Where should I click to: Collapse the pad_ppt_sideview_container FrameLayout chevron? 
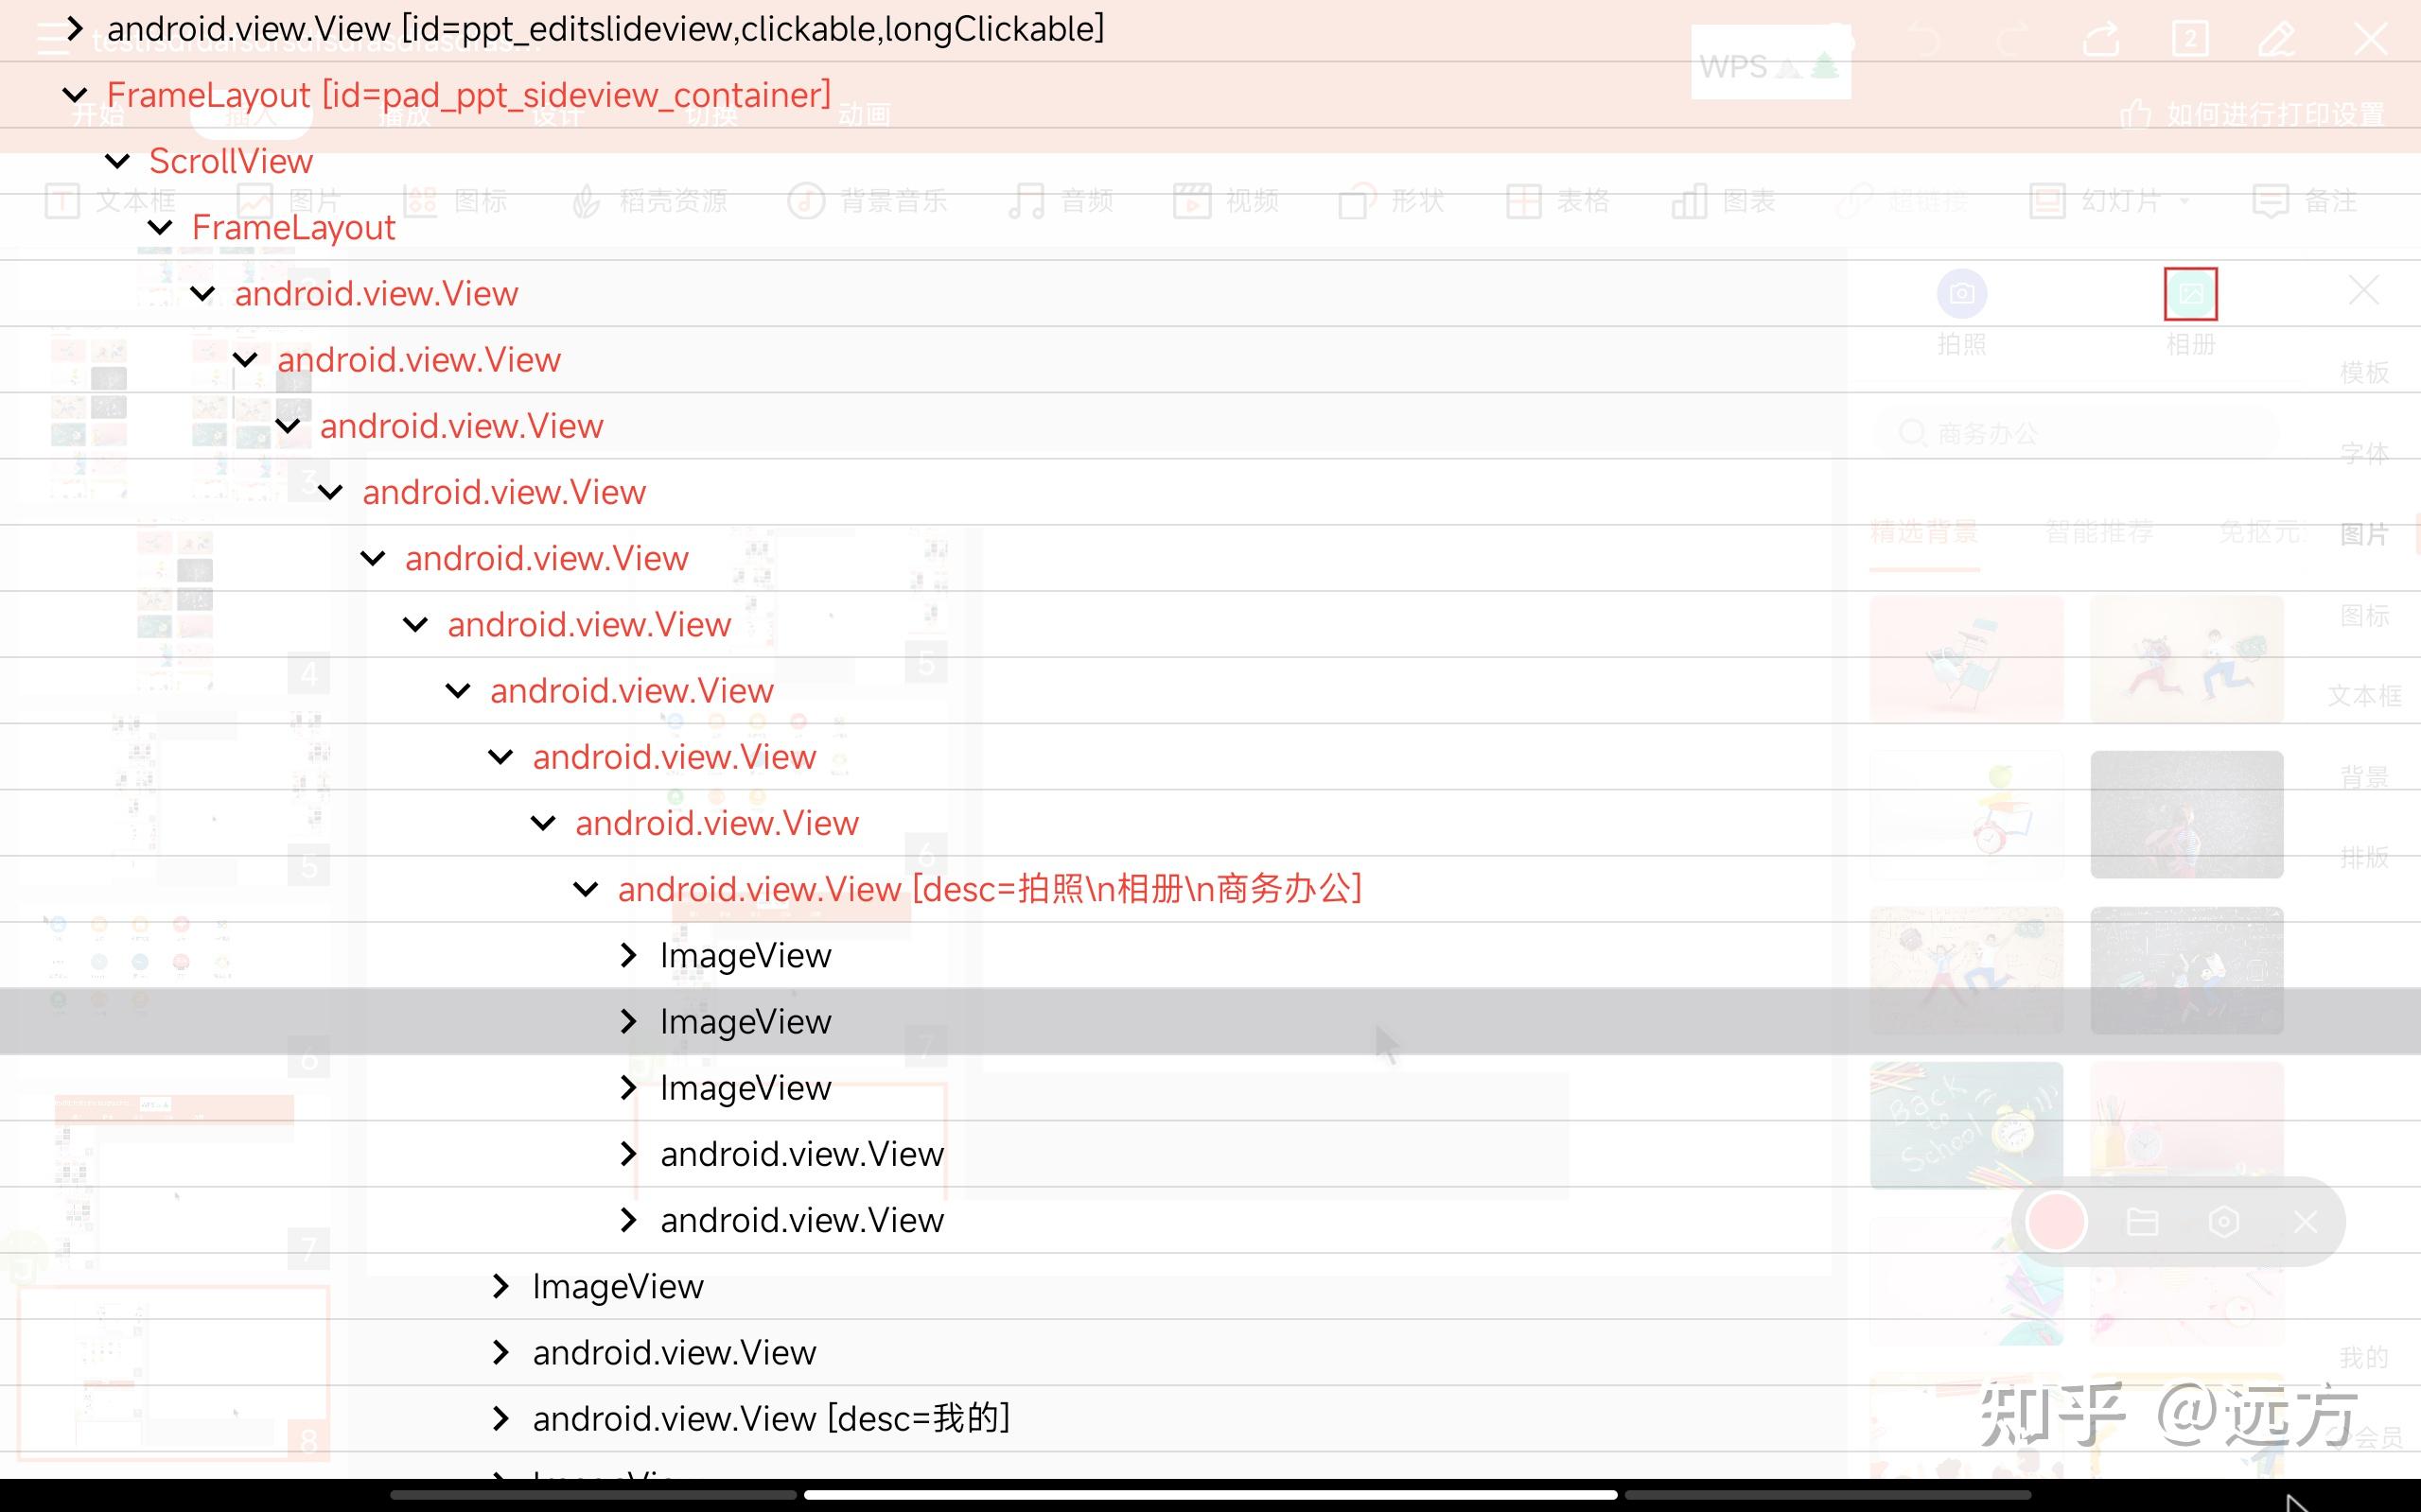[74, 95]
